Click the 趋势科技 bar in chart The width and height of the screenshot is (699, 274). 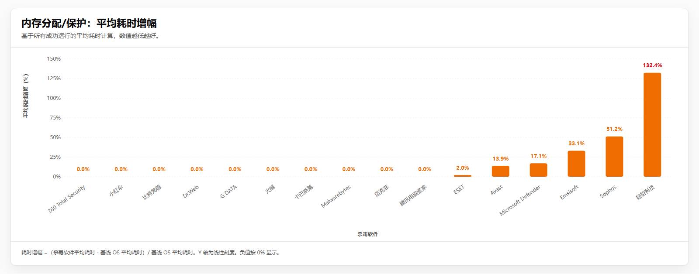tap(652, 125)
